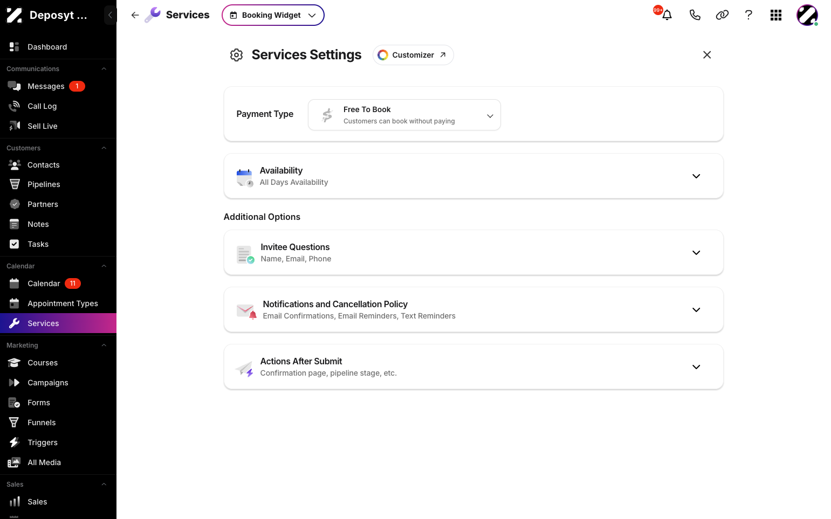Open Sell Live in the sidebar
This screenshot has height=519, width=831.
[x=58, y=126]
